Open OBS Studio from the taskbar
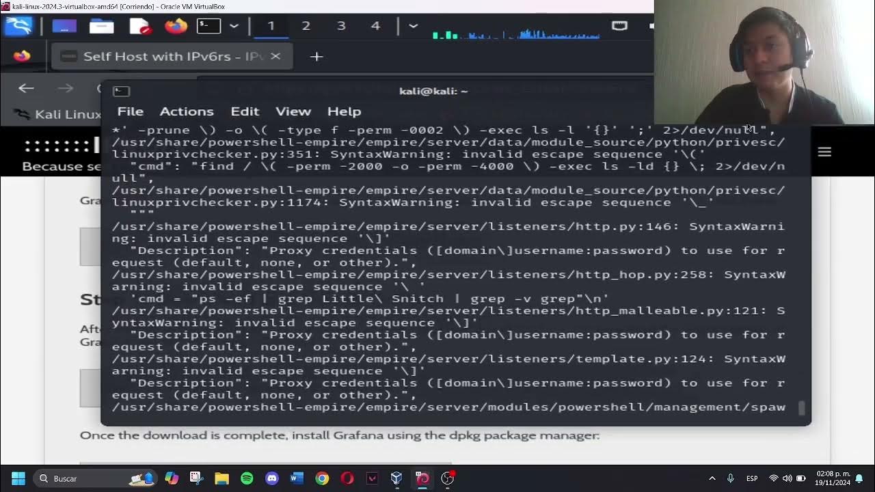 [x=448, y=478]
